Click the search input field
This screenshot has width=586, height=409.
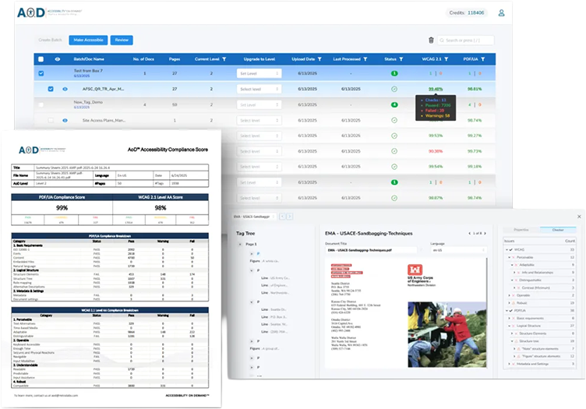tap(468, 40)
